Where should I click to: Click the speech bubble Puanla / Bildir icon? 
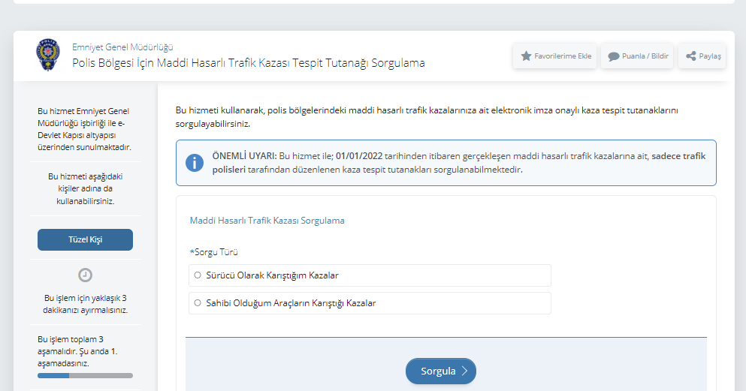613,56
